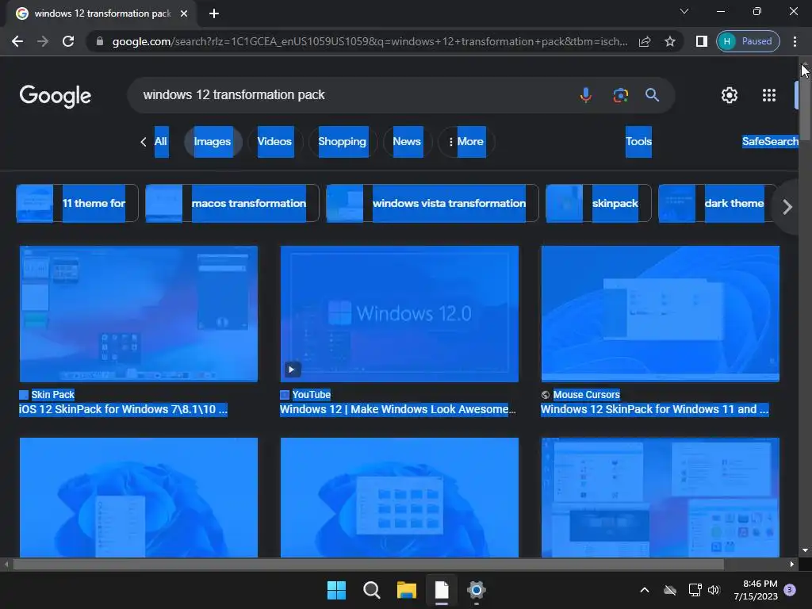
Task: Open 'Windows 12 | Make Windows Look Awesome' link
Action: (398, 409)
